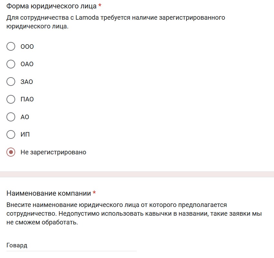This screenshot has width=274, height=258.
Task: Select the ООО radio button
Action: click(11, 46)
